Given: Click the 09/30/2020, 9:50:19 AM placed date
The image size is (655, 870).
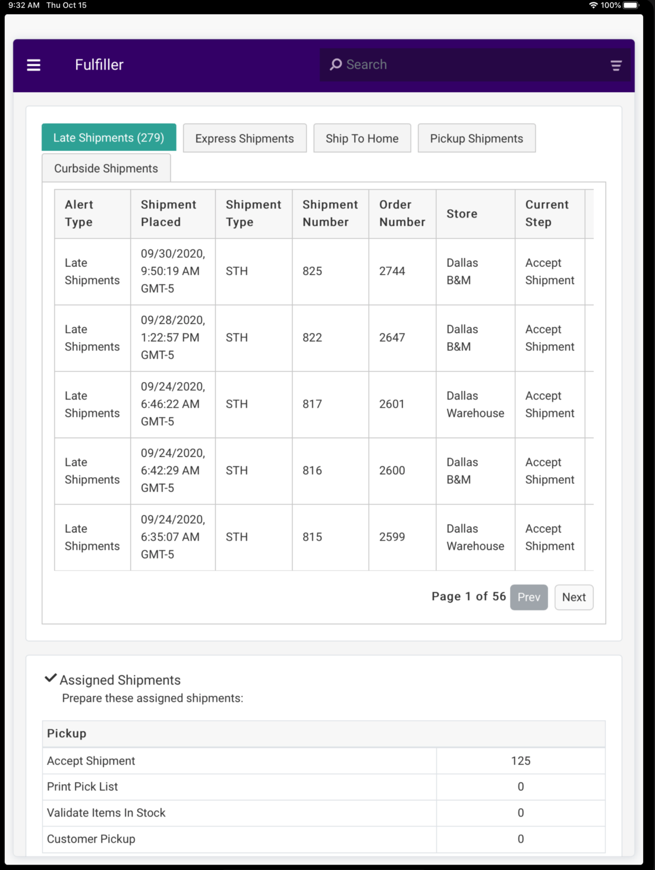Looking at the screenshot, I should 173,271.
